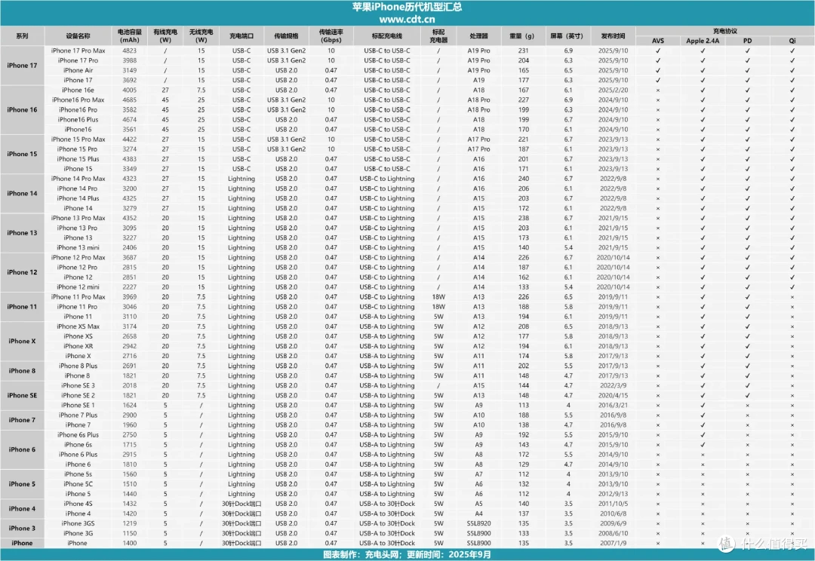Click the iPhone 16e device name
This screenshot has height=561, width=815.
[x=78, y=90]
